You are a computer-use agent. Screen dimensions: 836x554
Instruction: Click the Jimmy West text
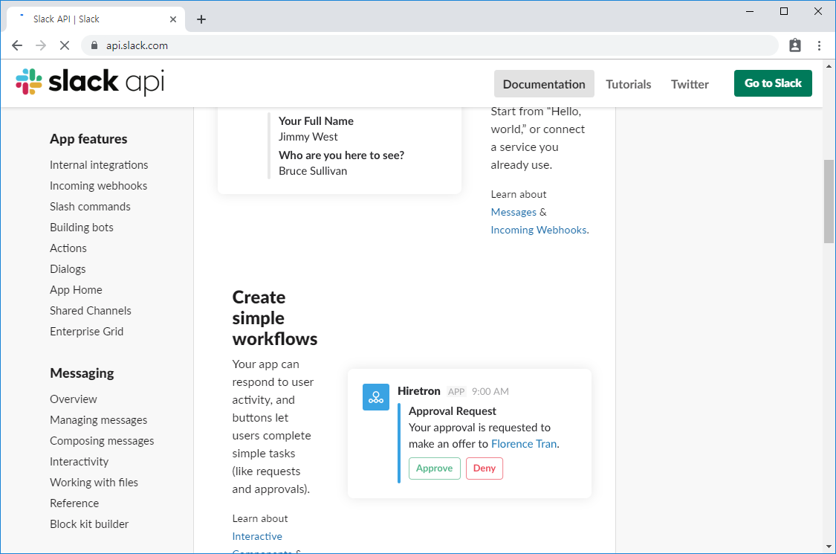[308, 137]
